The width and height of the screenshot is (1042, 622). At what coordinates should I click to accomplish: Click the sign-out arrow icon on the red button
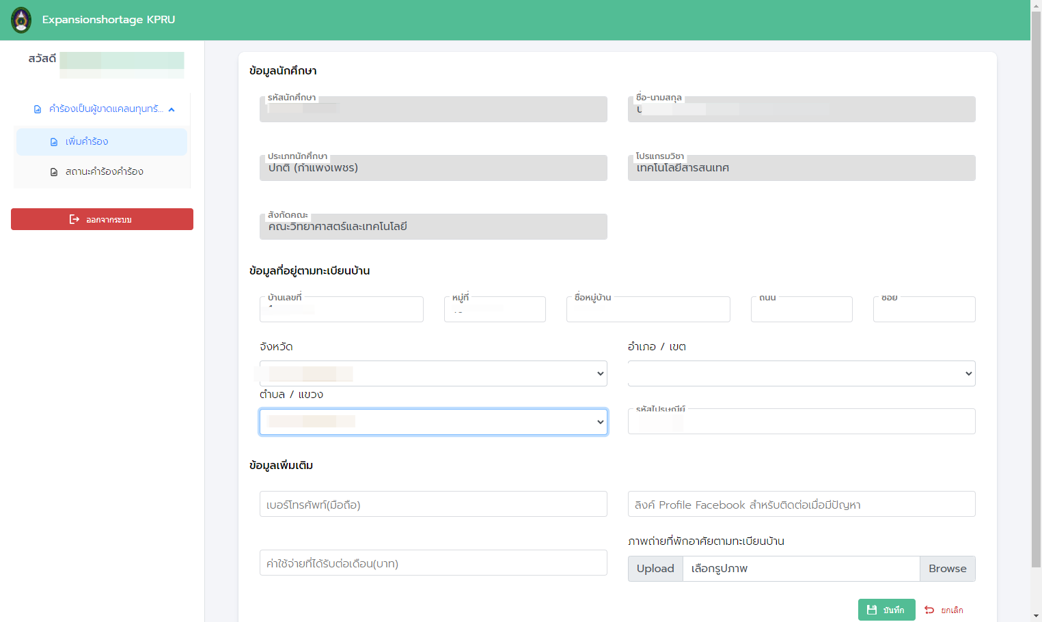74,219
